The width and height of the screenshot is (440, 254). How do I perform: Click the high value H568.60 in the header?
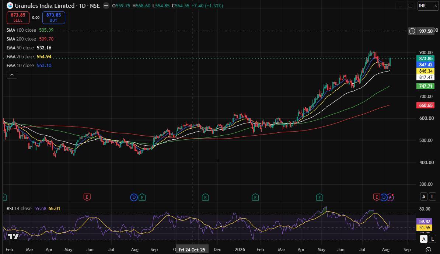click(141, 6)
